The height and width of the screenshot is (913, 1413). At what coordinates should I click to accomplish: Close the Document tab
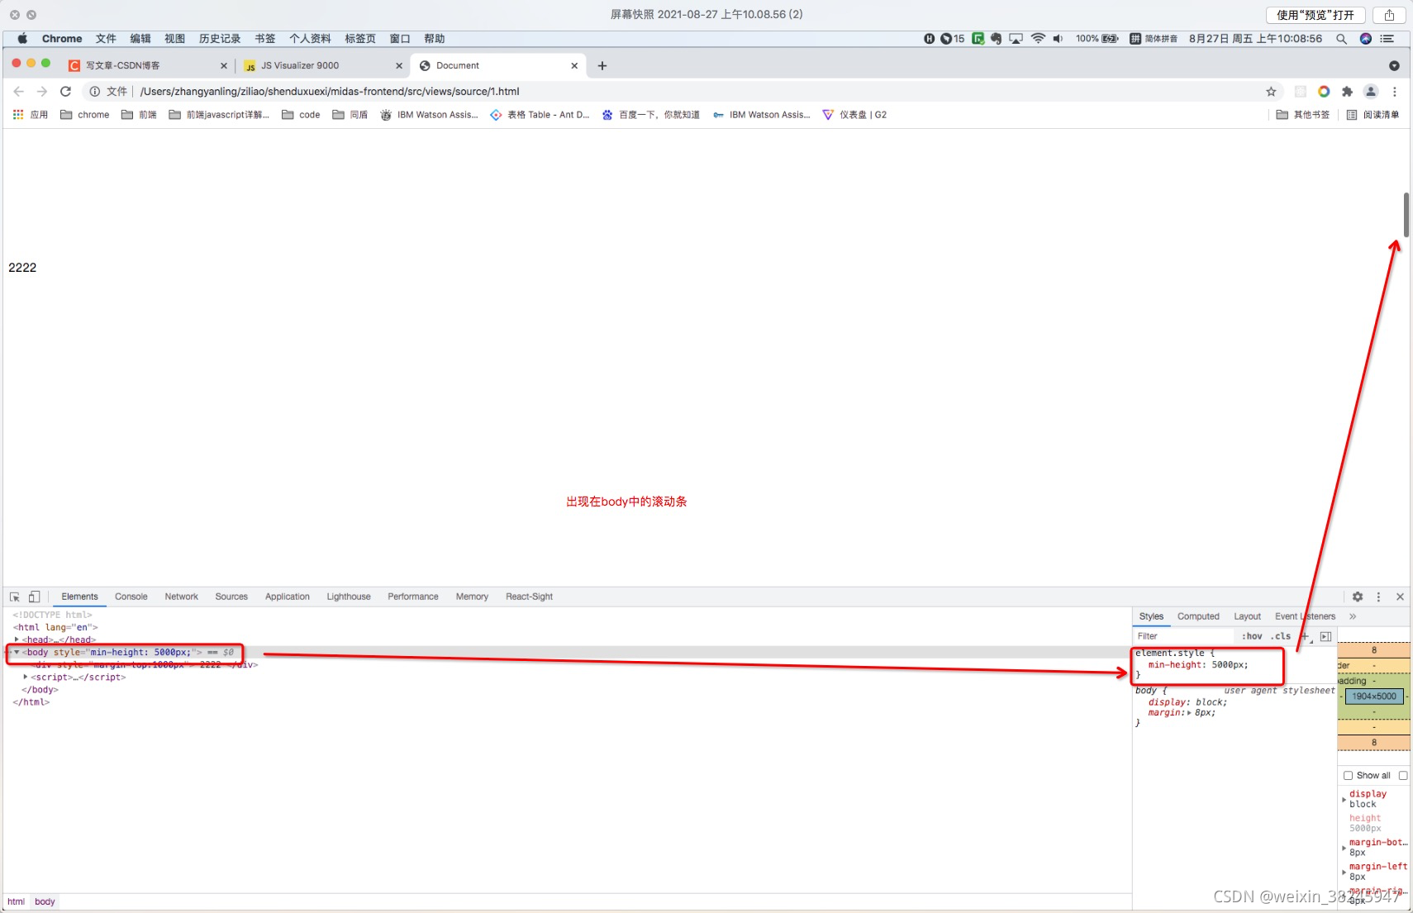coord(574,66)
